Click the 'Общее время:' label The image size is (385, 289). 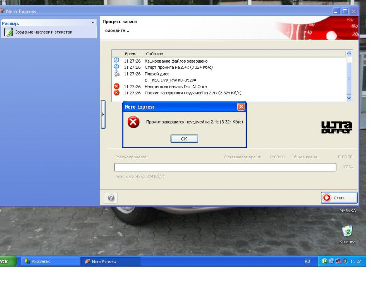click(305, 157)
